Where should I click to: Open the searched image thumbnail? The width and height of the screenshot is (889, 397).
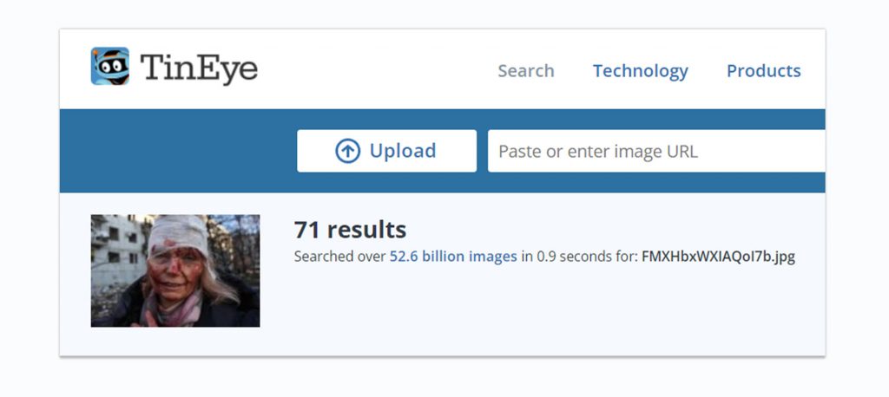pyautogui.click(x=175, y=270)
